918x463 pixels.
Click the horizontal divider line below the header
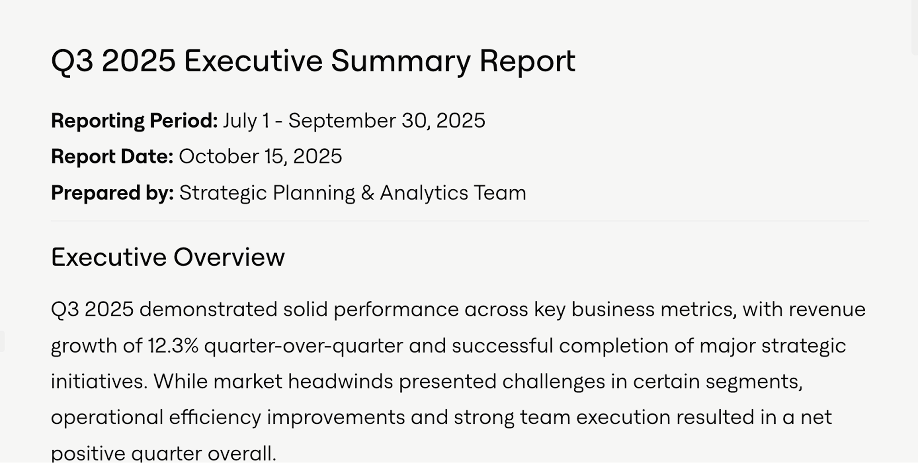click(x=459, y=221)
